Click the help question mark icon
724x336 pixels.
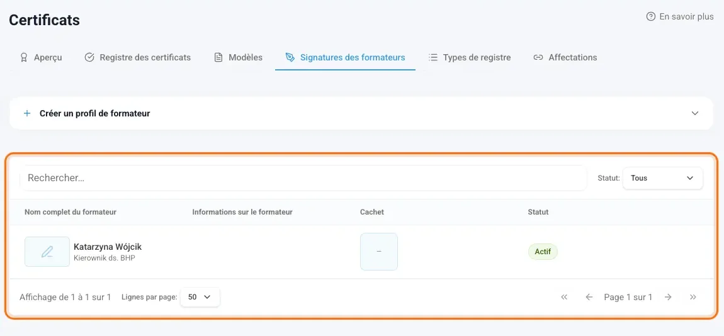pyautogui.click(x=650, y=16)
